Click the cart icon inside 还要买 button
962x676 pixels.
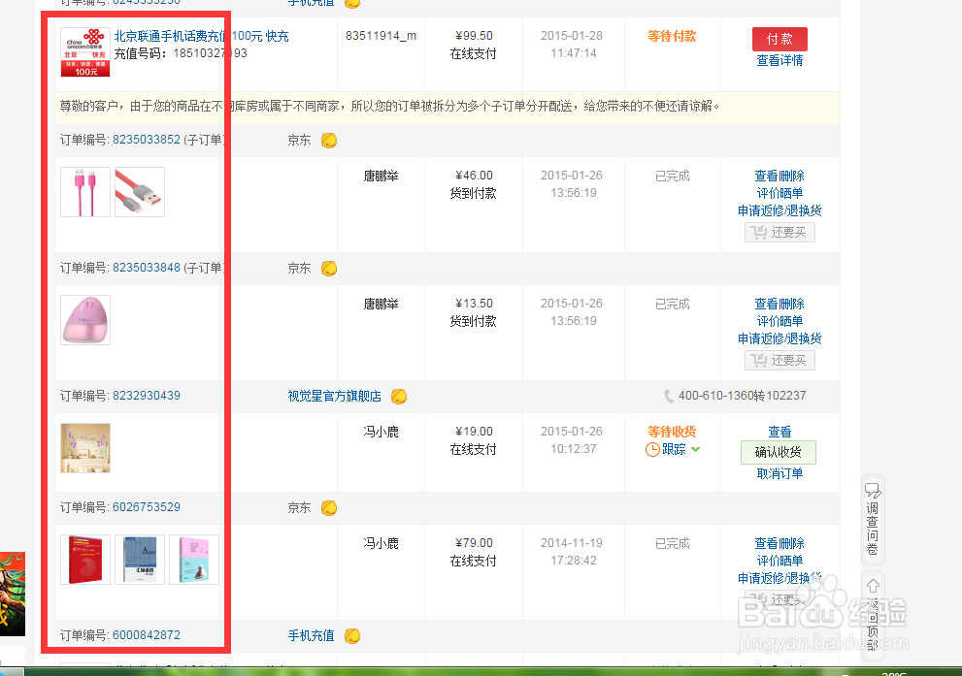(x=758, y=232)
